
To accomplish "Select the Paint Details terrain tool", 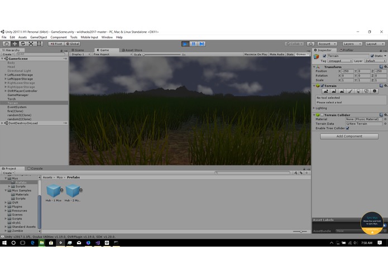I will 366,91.
